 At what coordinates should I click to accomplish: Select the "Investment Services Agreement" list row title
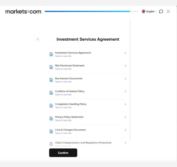click(x=73, y=53)
